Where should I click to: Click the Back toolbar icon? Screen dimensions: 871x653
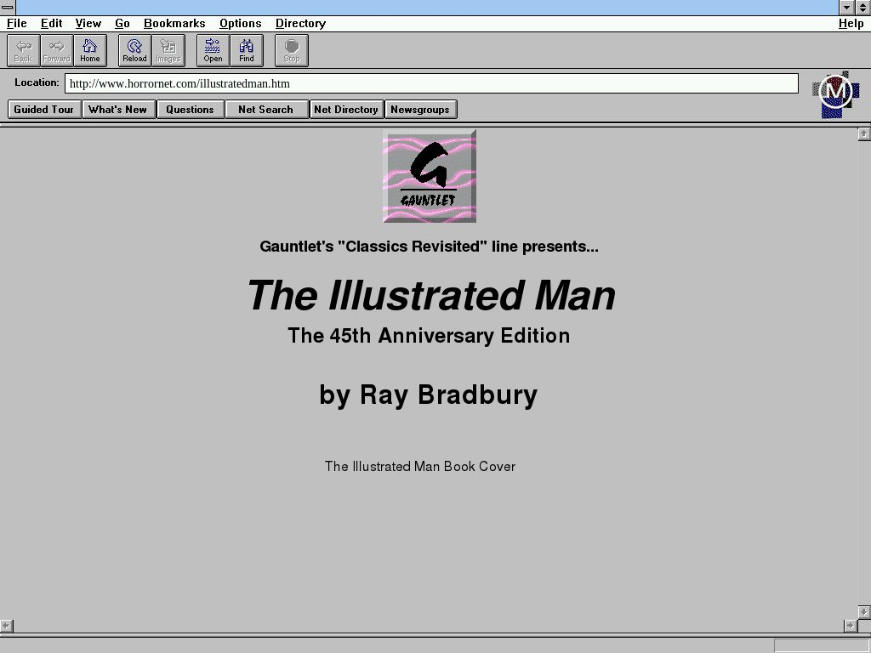[x=23, y=50]
